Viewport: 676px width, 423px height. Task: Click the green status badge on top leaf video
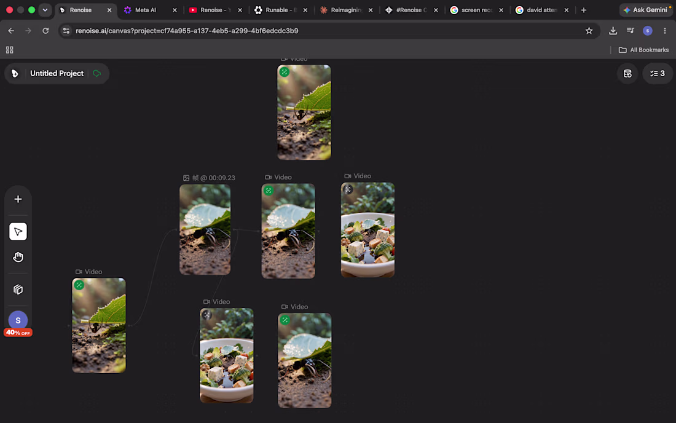click(284, 72)
